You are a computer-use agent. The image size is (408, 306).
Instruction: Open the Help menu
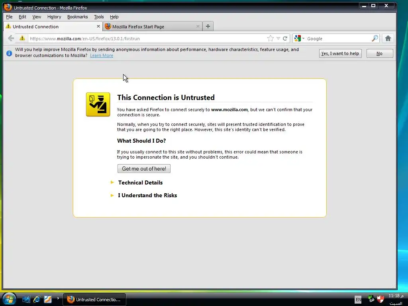coord(114,17)
